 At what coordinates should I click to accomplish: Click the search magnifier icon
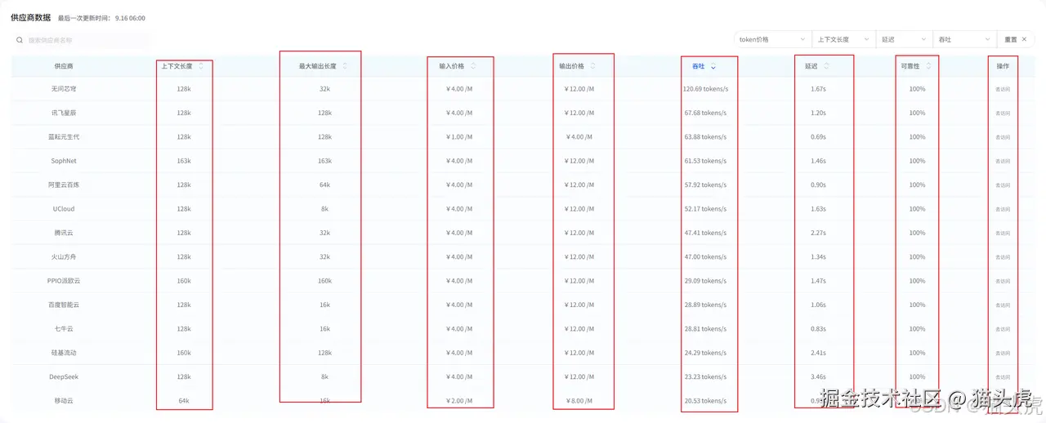point(20,39)
